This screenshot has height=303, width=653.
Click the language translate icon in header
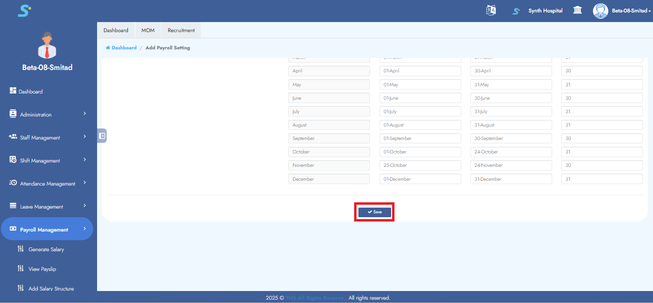(x=491, y=11)
